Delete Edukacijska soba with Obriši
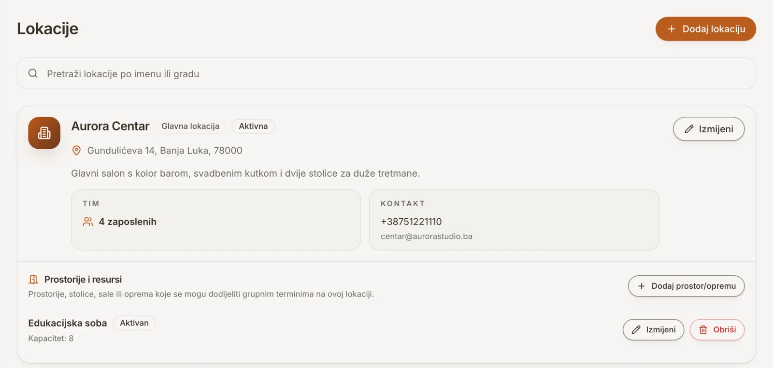The width and height of the screenshot is (773, 368). click(x=717, y=329)
